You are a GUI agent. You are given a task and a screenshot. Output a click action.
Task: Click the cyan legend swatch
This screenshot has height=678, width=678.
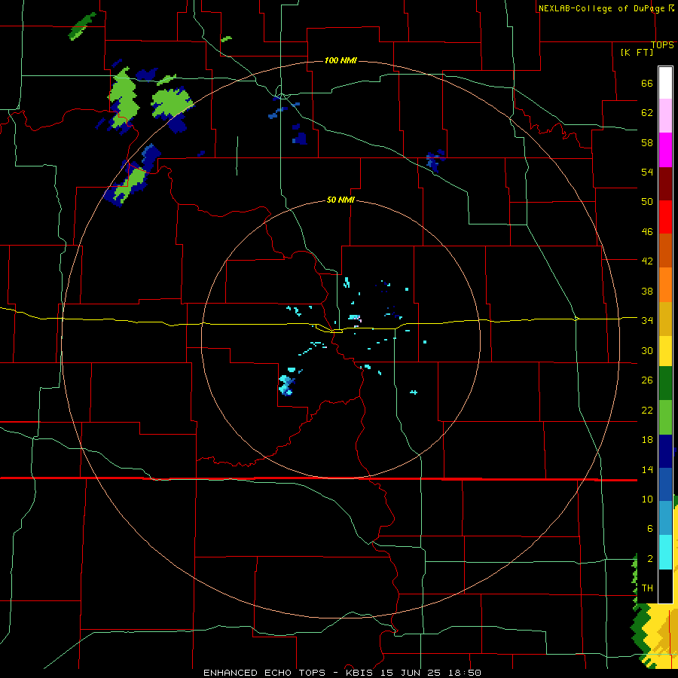coord(665,552)
